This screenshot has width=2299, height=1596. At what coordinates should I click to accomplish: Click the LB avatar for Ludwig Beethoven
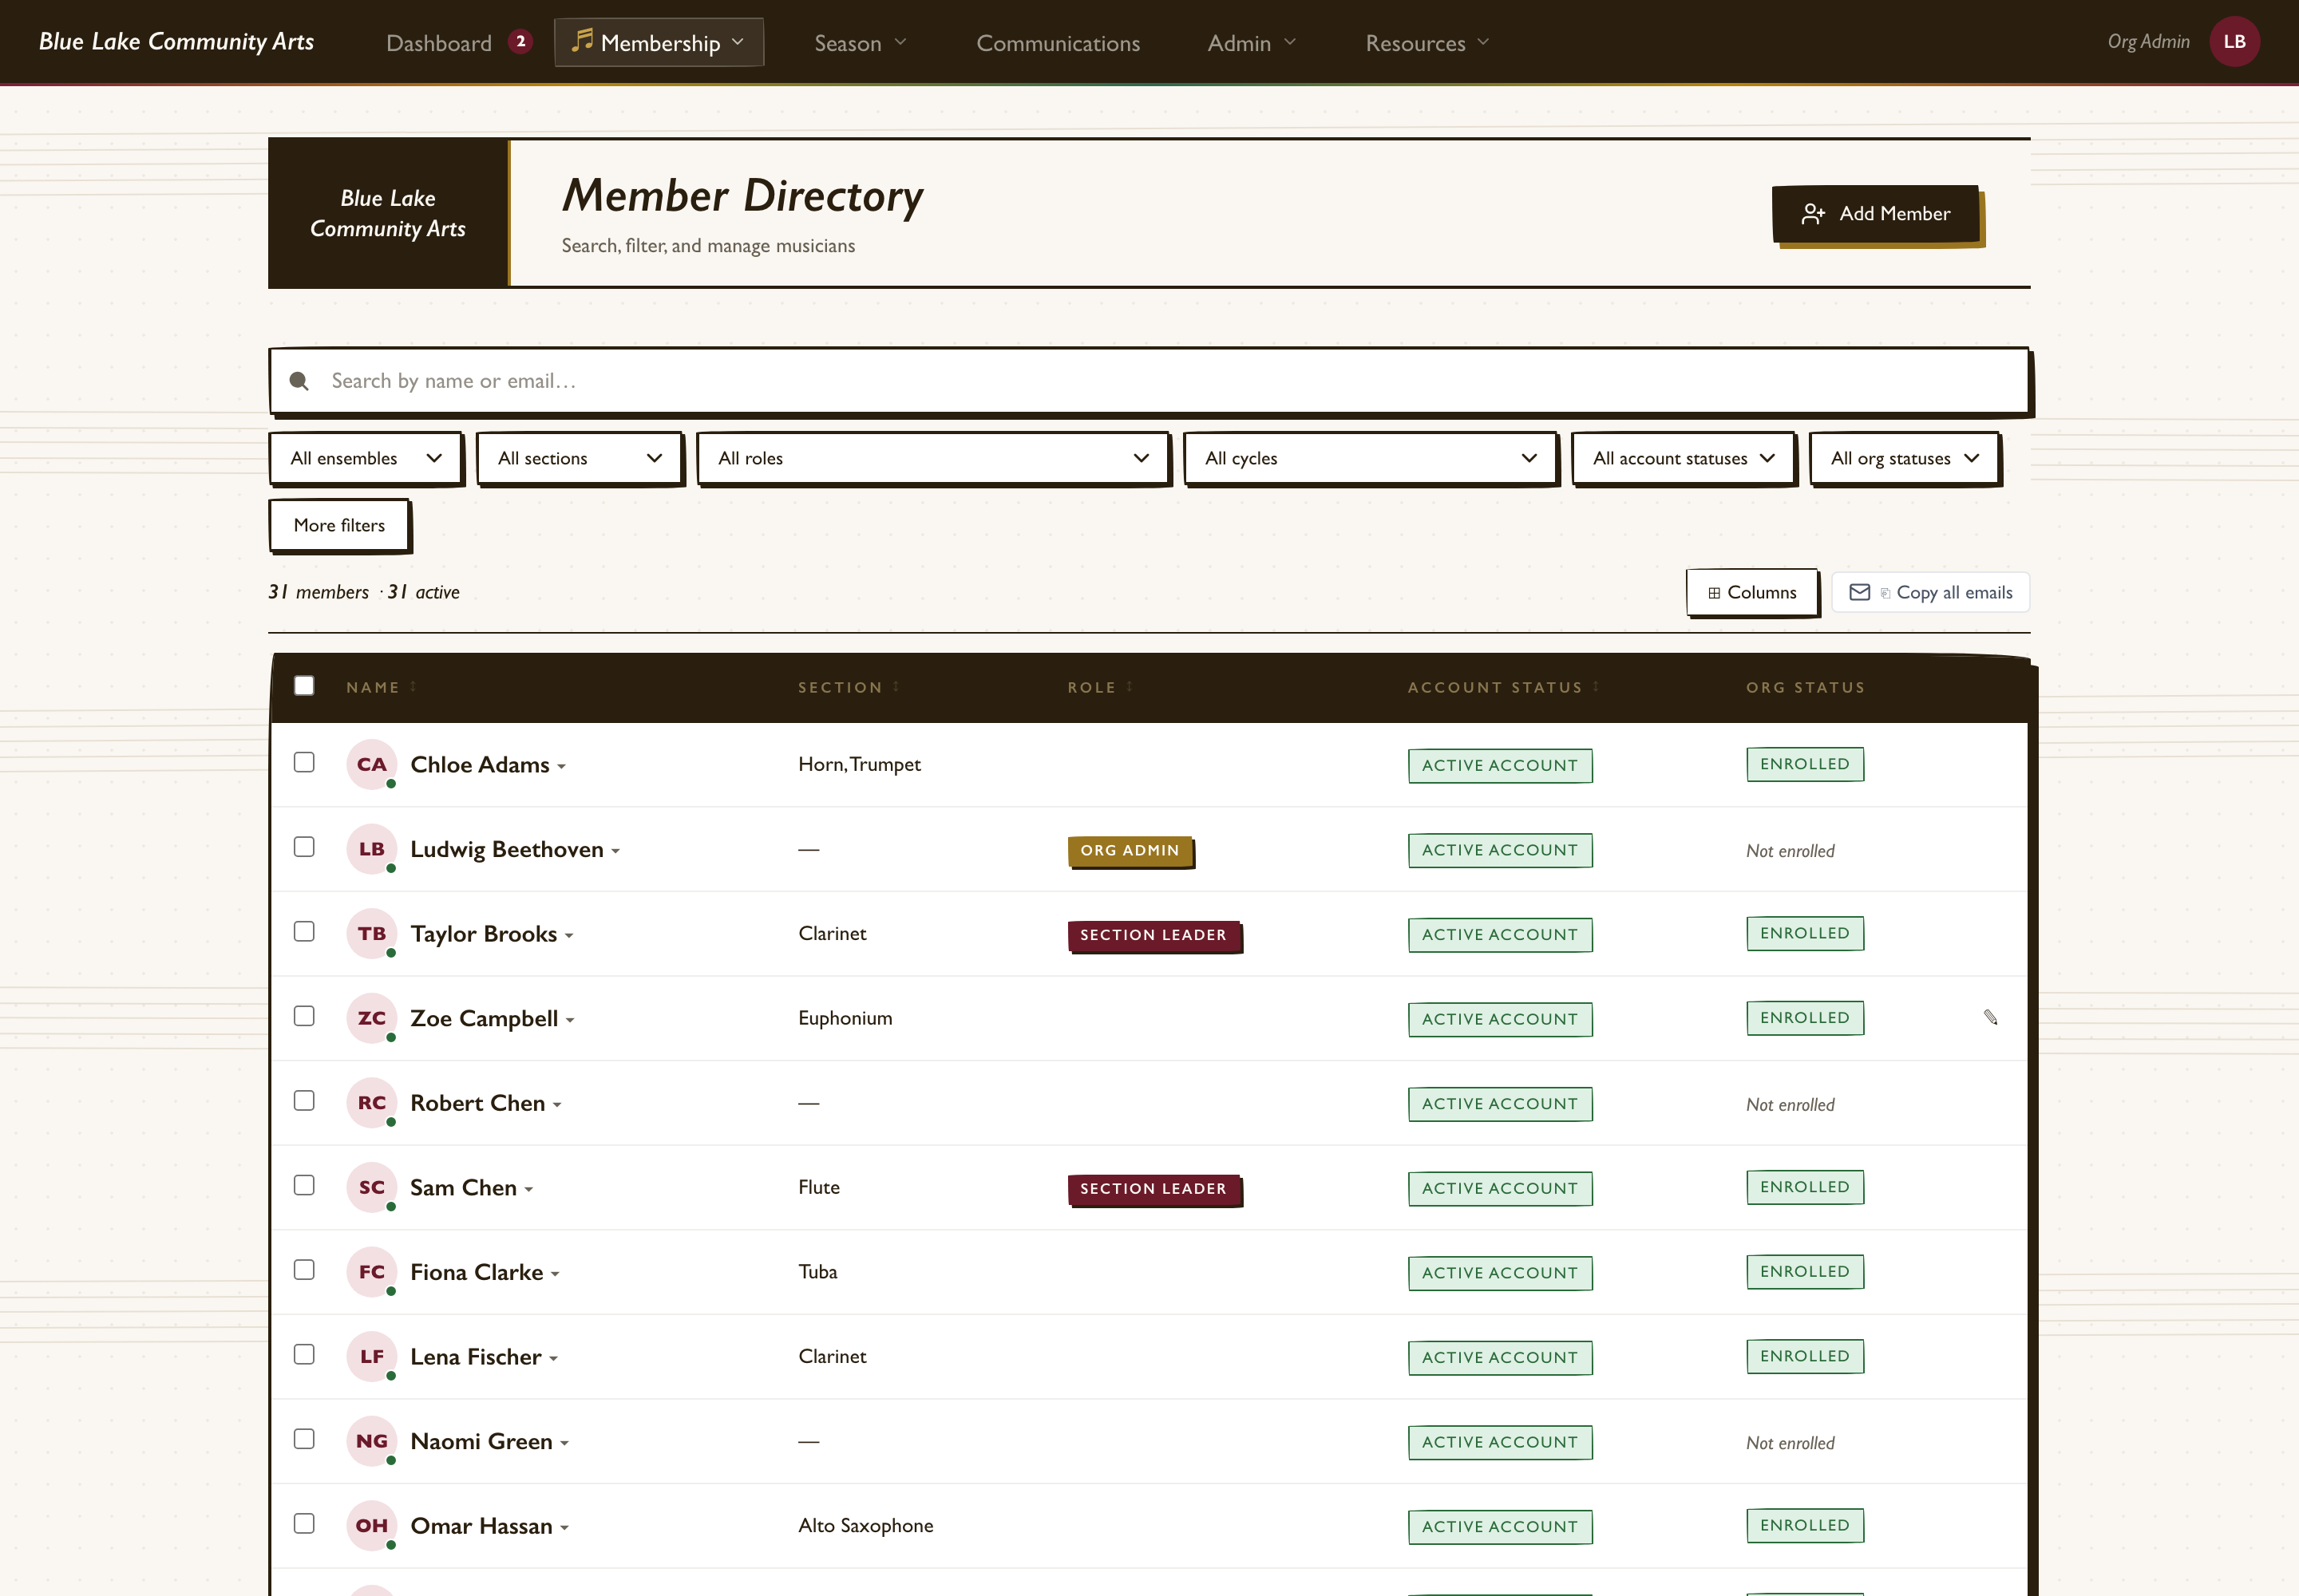point(371,849)
